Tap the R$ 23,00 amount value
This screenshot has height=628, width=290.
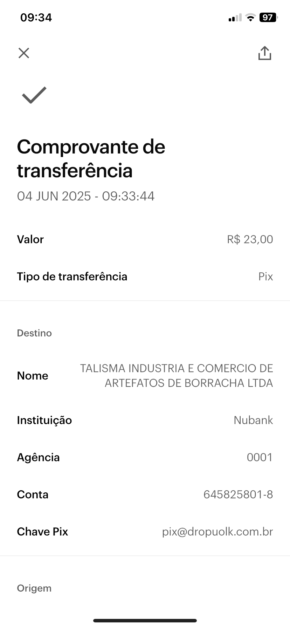pyautogui.click(x=250, y=239)
